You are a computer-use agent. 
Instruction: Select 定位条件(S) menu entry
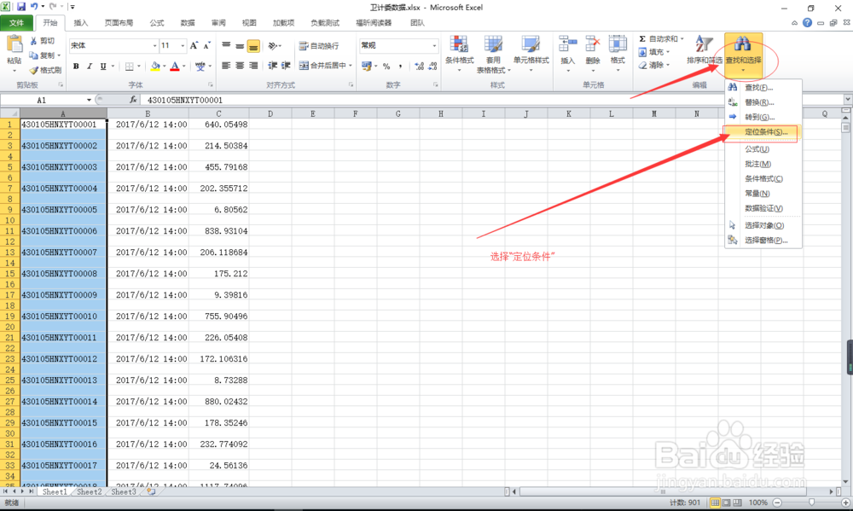[763, 132]
